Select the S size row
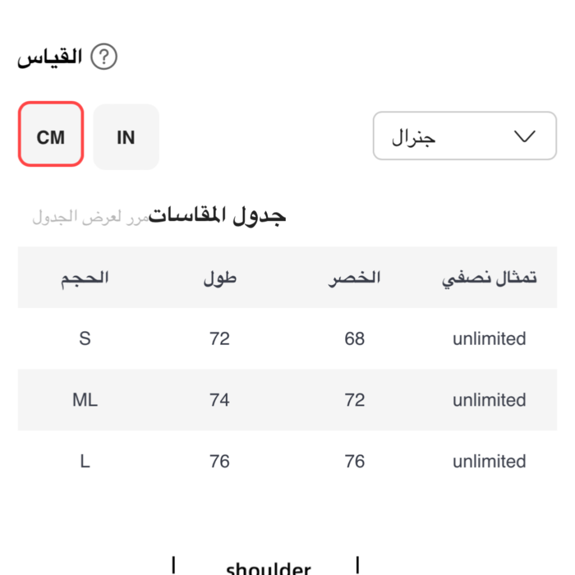This screenshot has height=575, width=575. pyautogui.click(x=85, y=339)
